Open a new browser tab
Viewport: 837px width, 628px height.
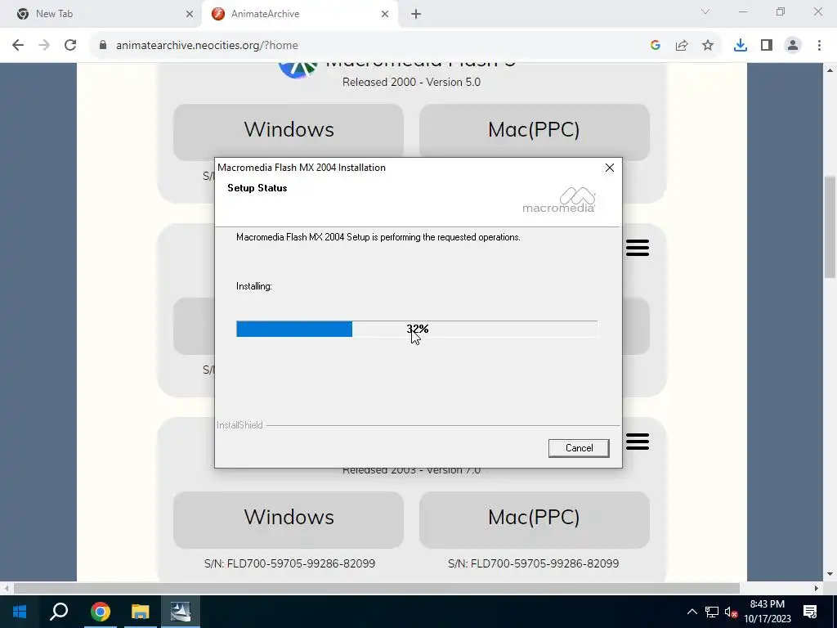pyautogui.click(x=416, y=14)
